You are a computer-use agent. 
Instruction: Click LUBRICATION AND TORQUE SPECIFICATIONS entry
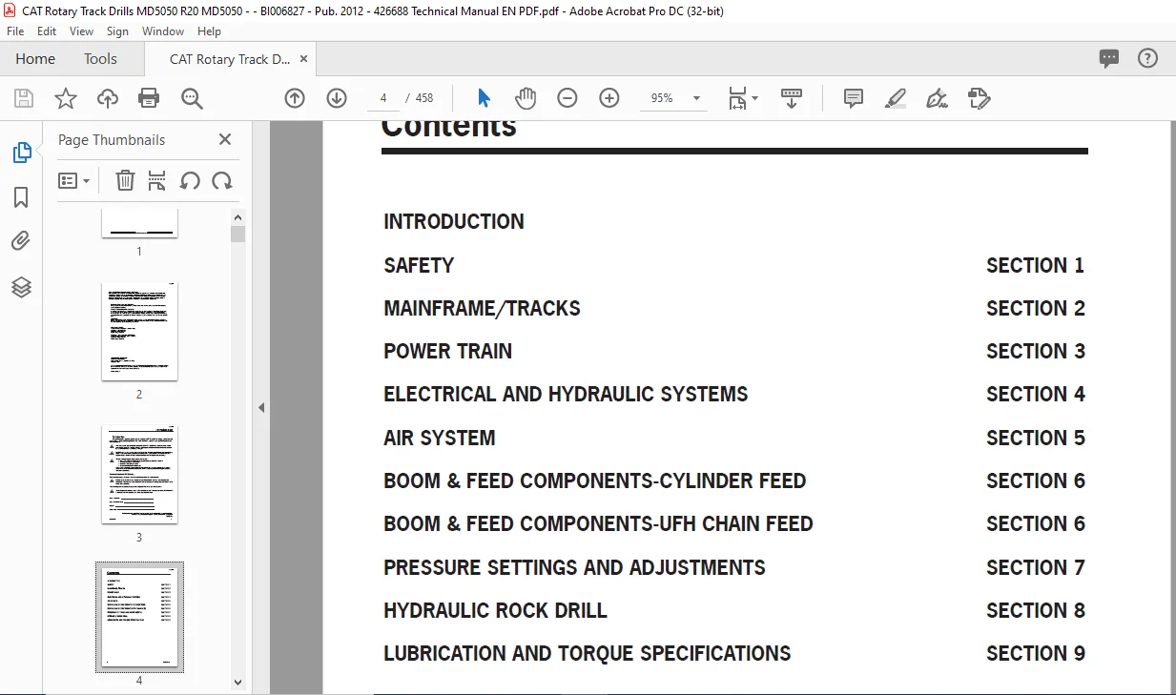[x=587, y=653]
